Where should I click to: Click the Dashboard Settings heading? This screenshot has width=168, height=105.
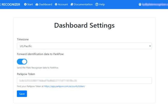(x=84, y=25)
